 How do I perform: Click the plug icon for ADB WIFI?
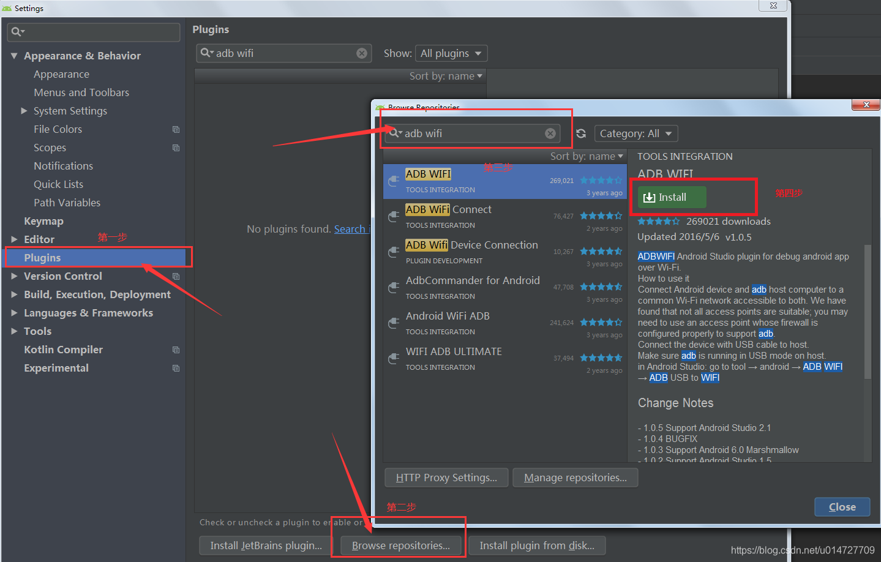(x=394, y=181)
